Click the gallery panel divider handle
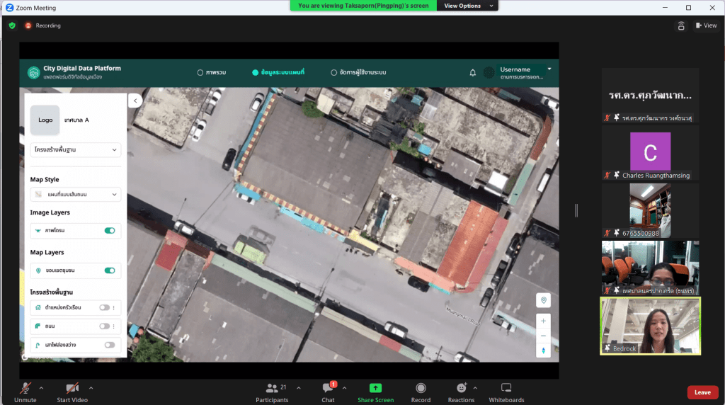 pos(576,211)
